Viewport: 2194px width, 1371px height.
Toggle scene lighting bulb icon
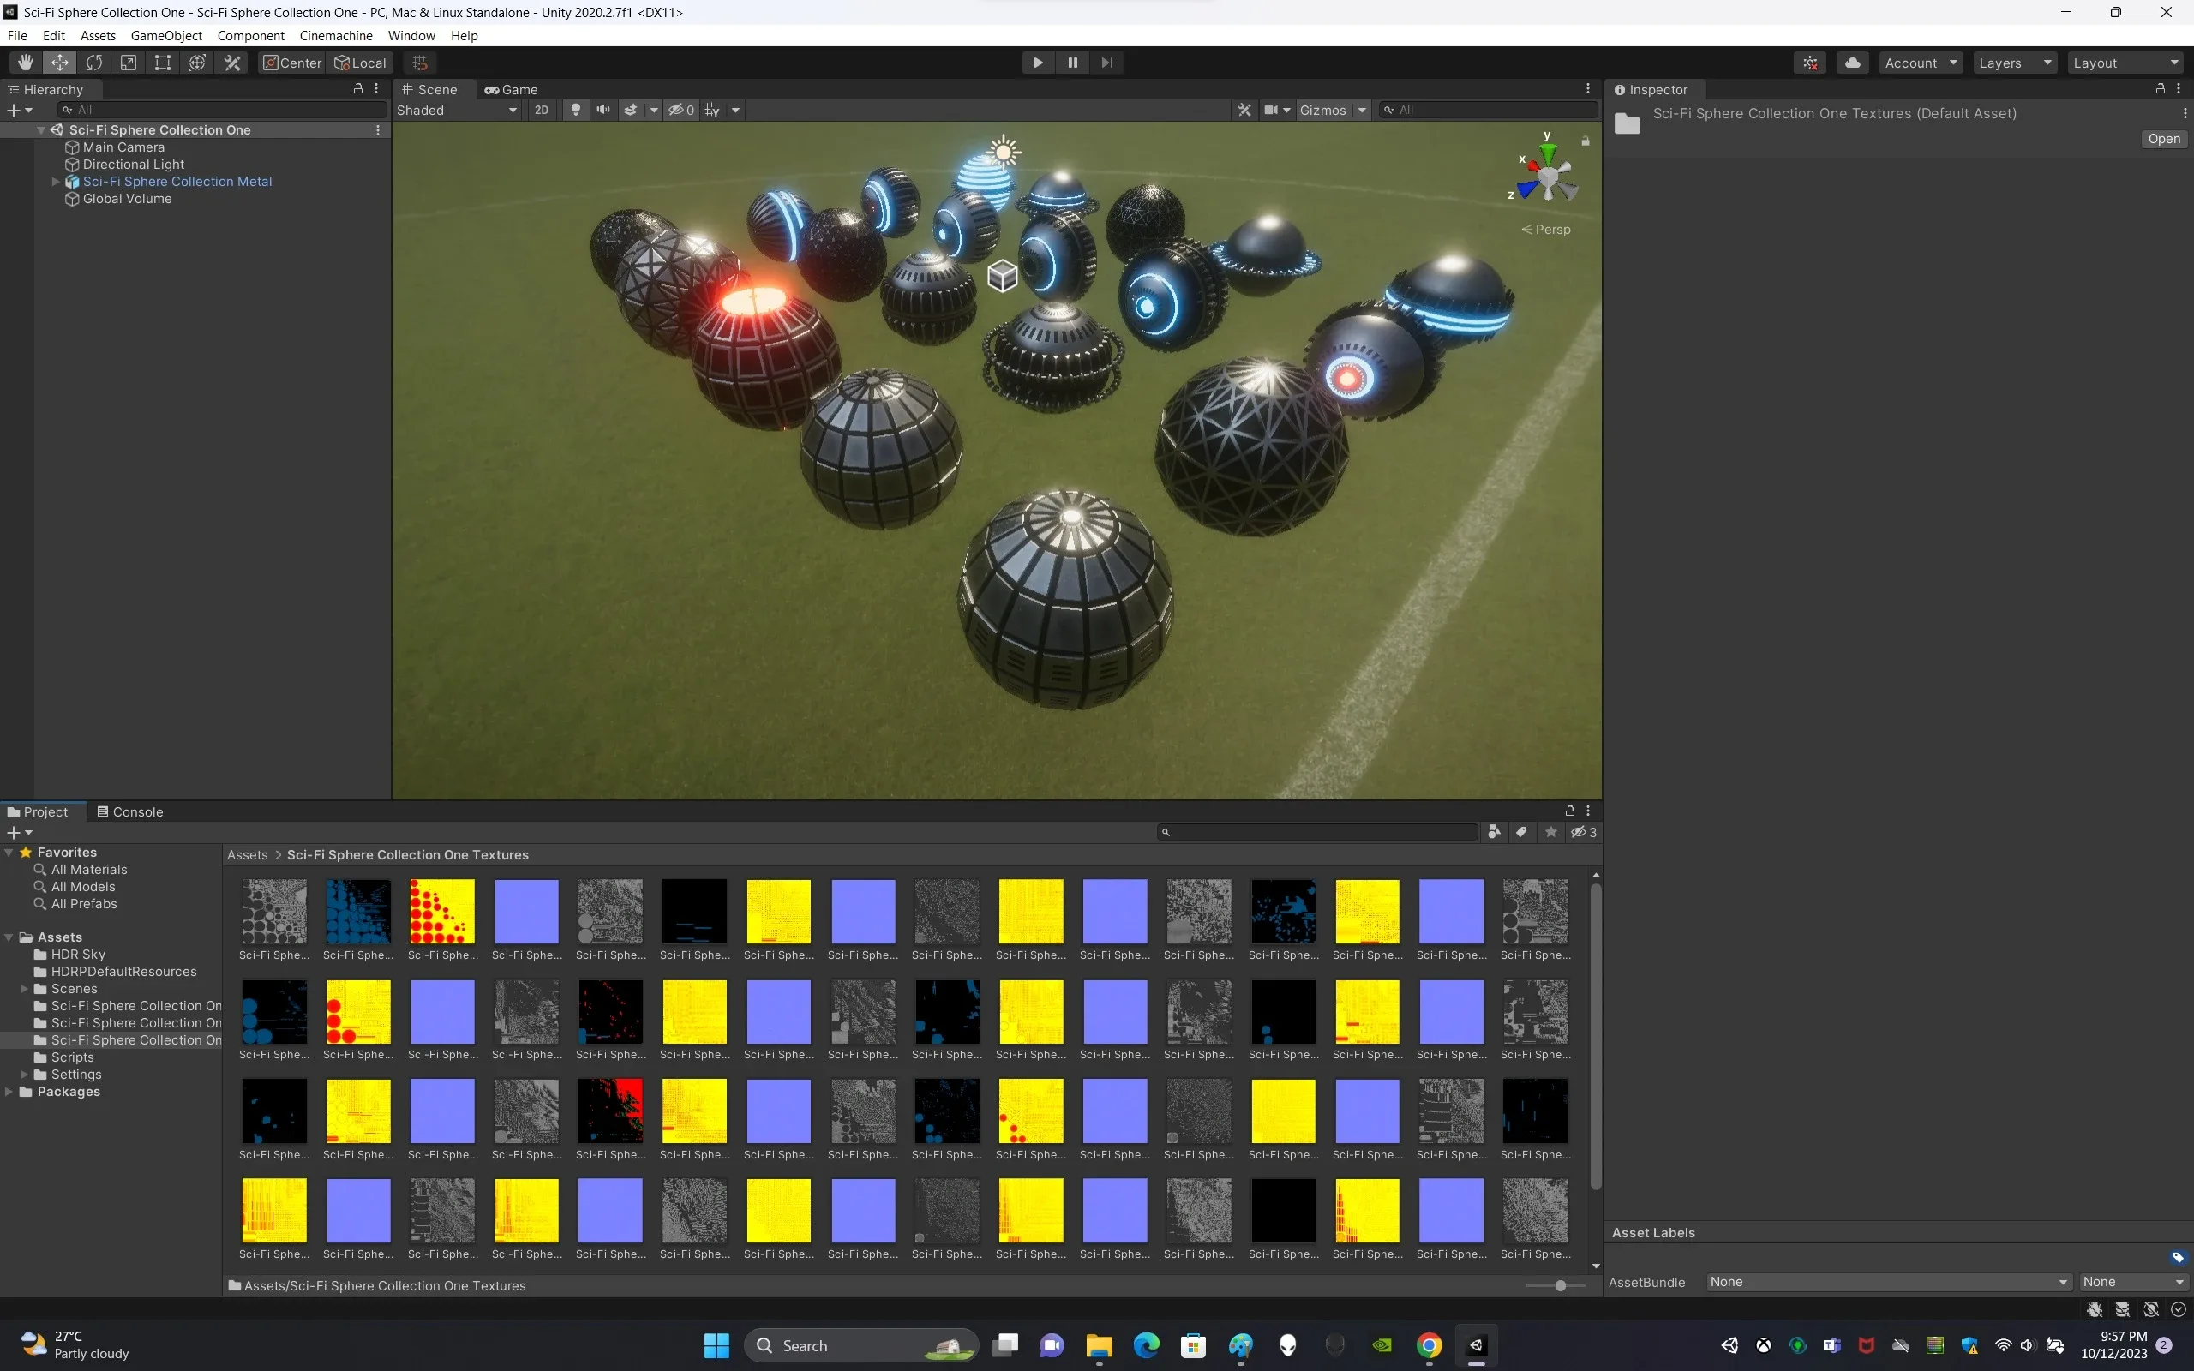[575, 110]
